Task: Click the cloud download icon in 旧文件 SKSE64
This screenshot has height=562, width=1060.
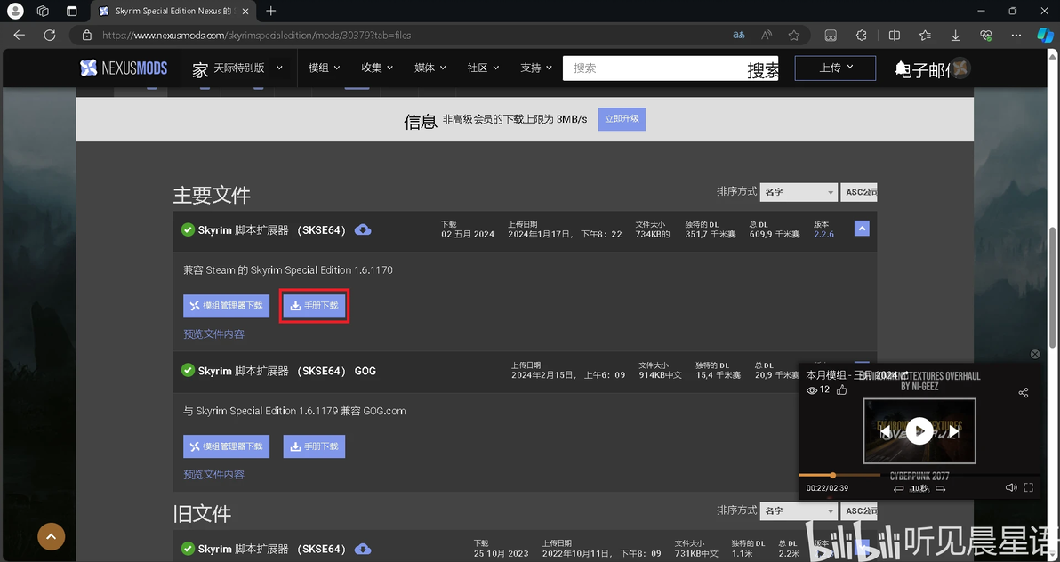Action: (362, 549)
